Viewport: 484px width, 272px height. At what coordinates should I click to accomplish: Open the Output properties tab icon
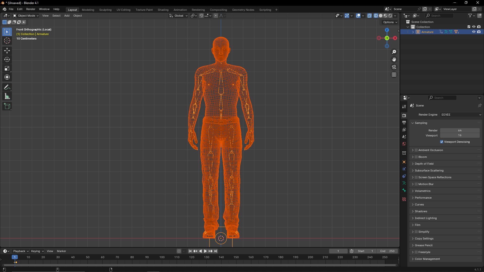click(404, 123)
